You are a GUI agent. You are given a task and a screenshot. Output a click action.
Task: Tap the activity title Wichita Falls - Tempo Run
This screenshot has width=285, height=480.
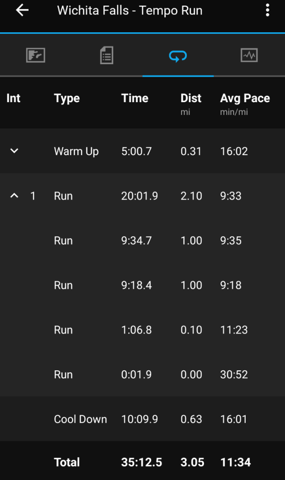click(x=130, y=11)
